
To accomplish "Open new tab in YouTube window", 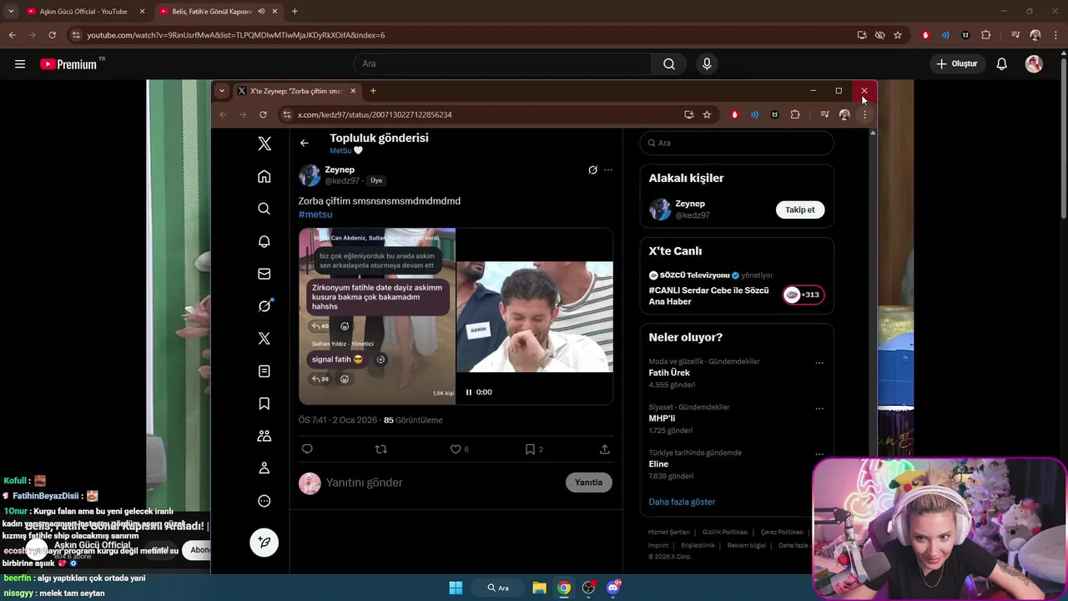I will 295,12.
